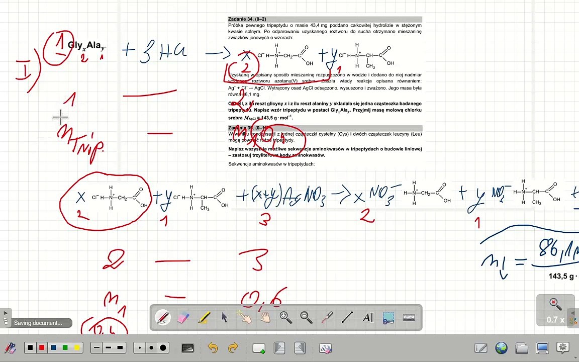Open the page background grid selector
Image resolution: width=579 pixels, height=362 pixels.
pyautogui.click(x=188, y=348)
